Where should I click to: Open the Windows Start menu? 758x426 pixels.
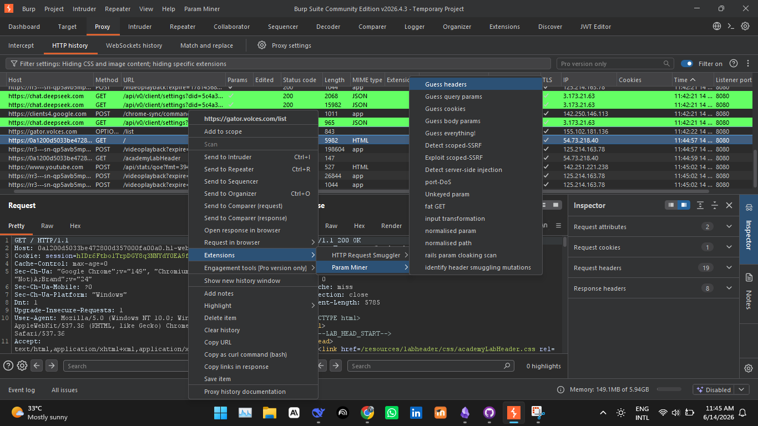coord(220,413)
